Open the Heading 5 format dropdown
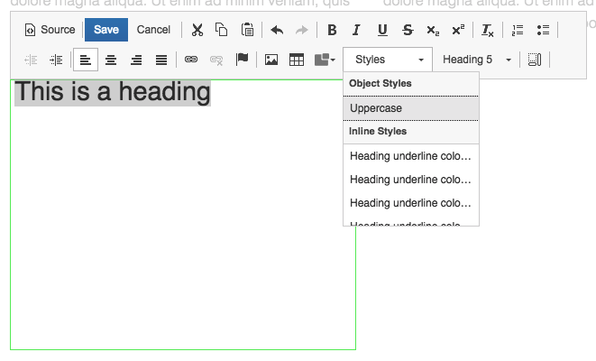 pyautogui.click(x=476, y=60)
